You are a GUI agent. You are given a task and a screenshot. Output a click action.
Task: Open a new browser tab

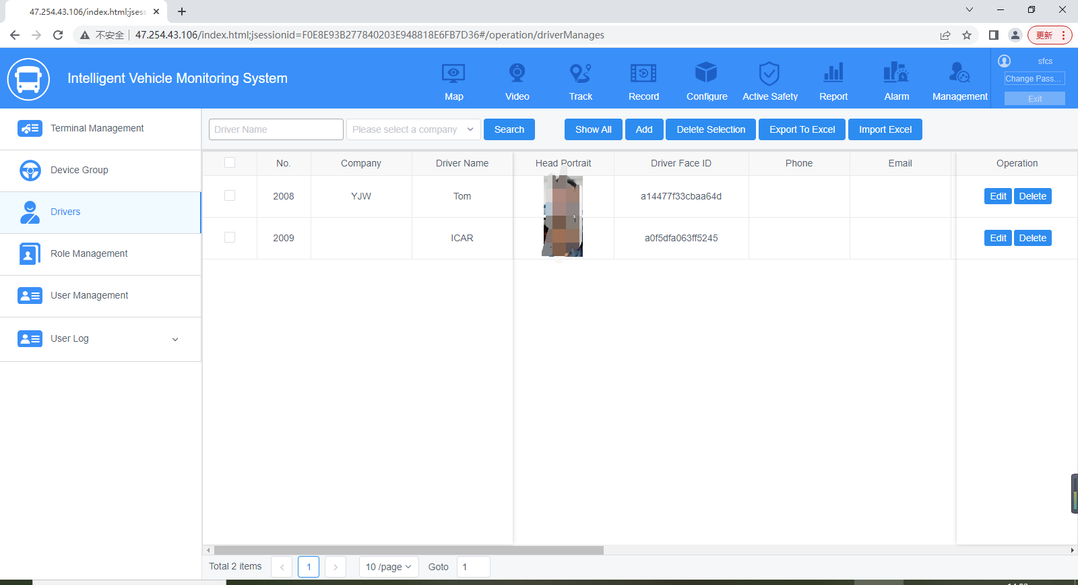coord(182,11)
